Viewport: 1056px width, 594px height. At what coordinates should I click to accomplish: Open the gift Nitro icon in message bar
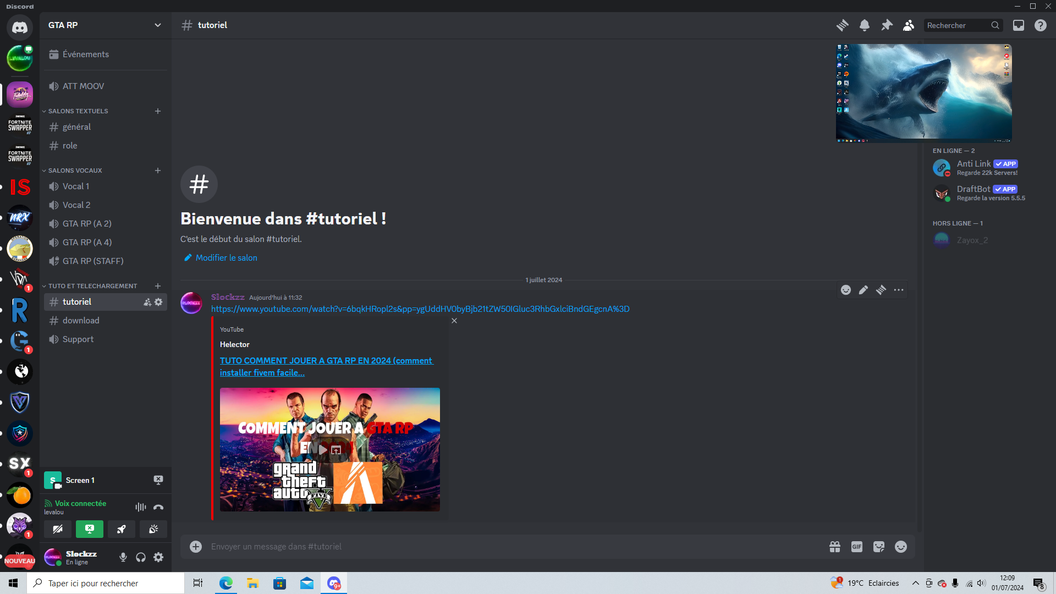click(x=835, y=547)
